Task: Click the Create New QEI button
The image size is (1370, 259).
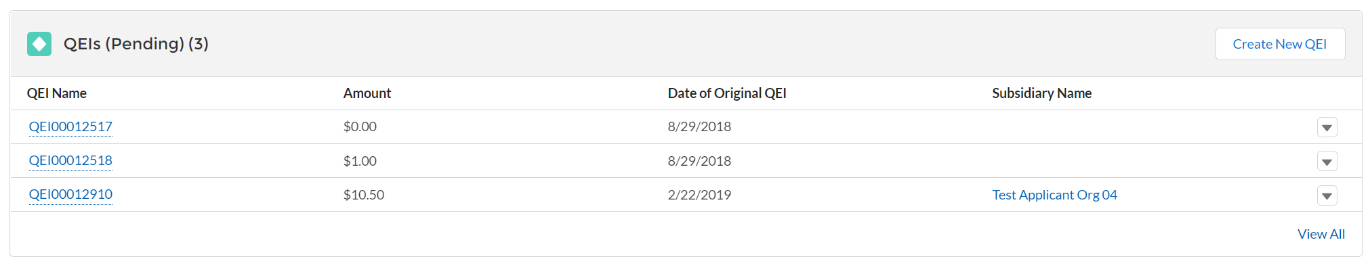Action: [1280, 44]
